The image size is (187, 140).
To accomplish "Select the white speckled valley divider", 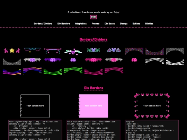I will [12, 62].
